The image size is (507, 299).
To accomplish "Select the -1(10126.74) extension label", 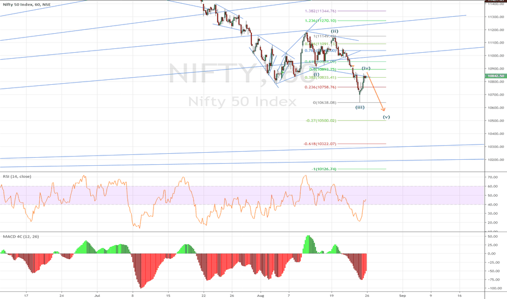I will point(324,169).
